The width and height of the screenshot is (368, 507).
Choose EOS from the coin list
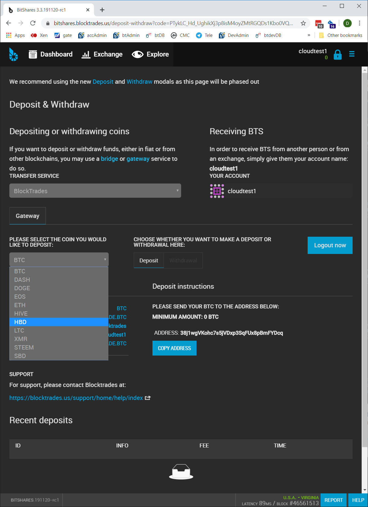tap(59, 297)
